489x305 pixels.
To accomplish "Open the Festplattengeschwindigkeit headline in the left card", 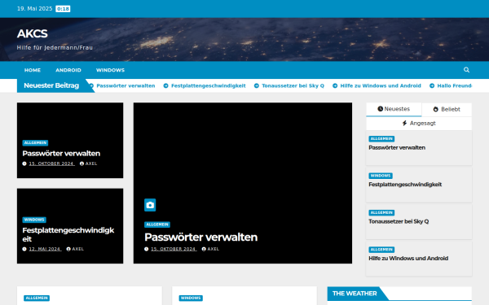I will [68, 234].
